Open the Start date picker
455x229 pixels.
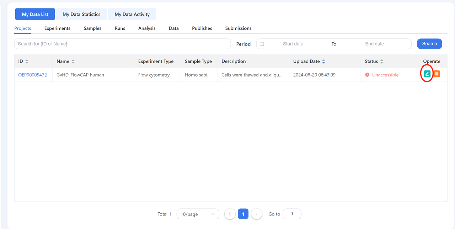click(x=293, y=44)
